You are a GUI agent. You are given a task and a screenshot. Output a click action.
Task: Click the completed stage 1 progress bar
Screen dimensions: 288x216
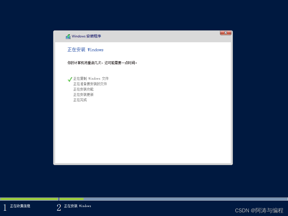coord(29,199)
